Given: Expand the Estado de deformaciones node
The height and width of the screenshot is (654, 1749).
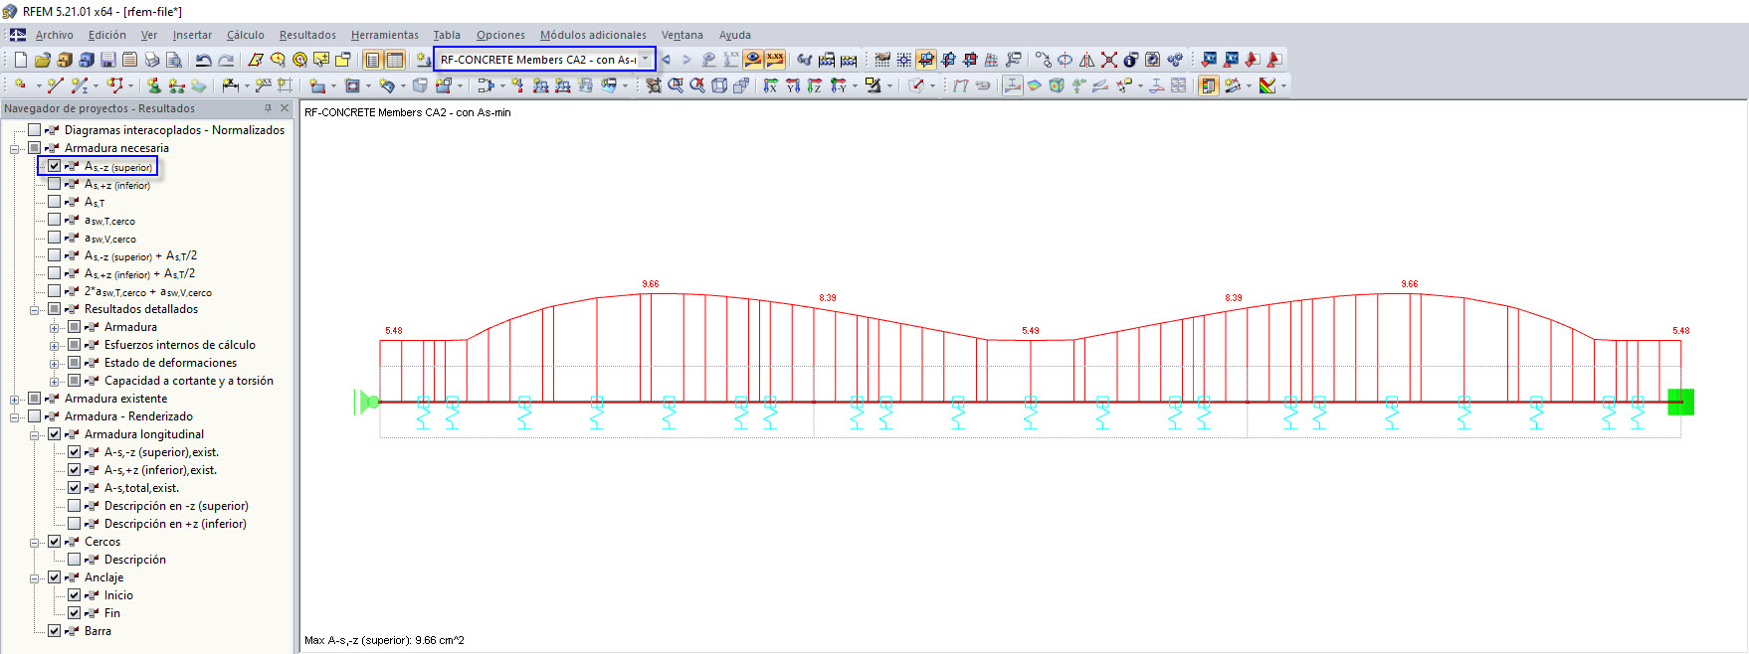Looking at the screenshot, I should point(55,364).
